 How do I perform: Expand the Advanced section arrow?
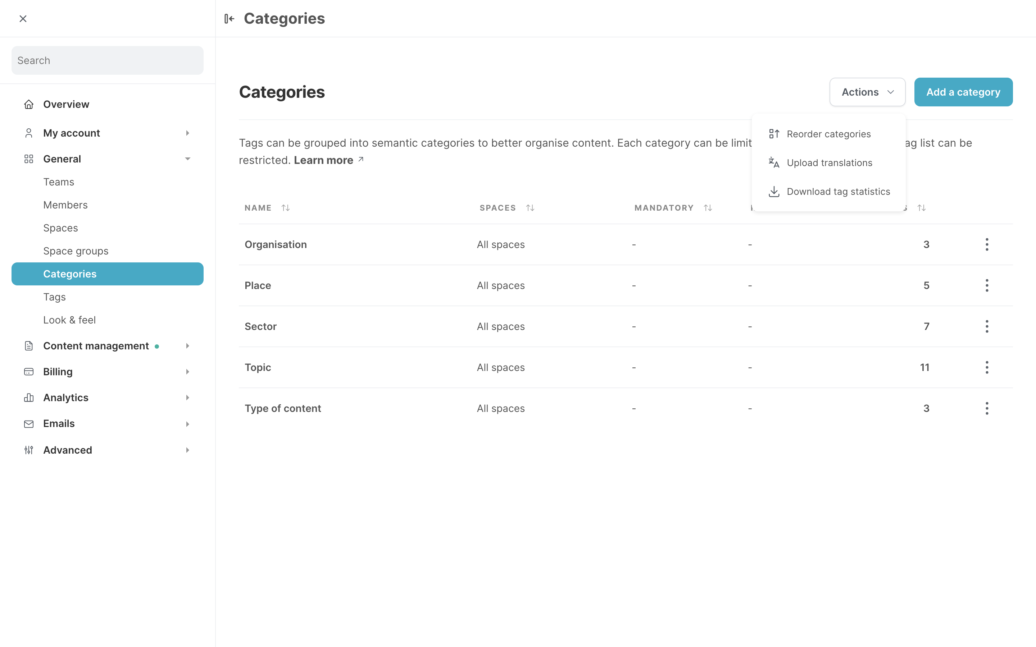pyautogui.click(x=187, y=450)
